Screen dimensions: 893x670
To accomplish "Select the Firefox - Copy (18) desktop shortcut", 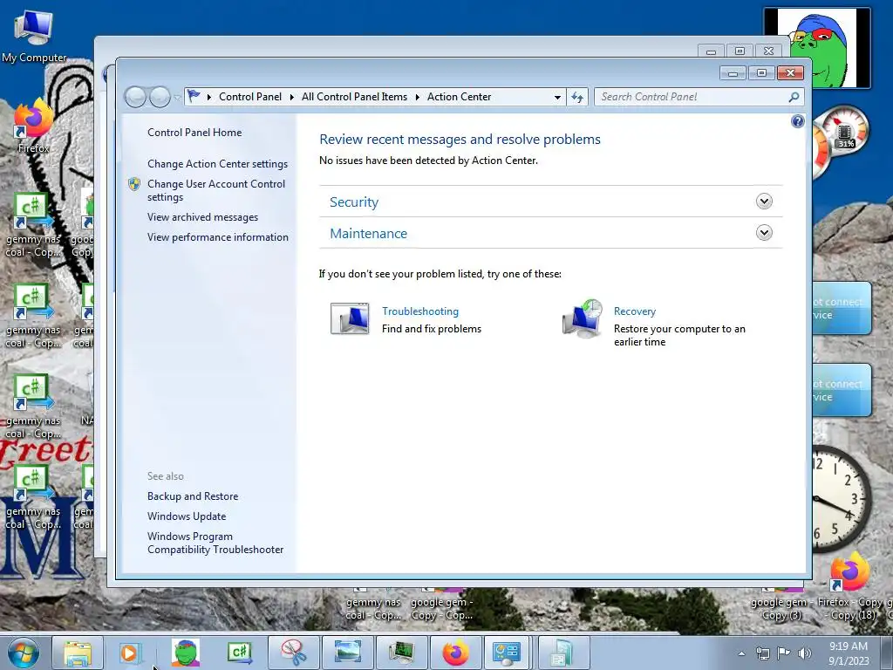I will point(849,585).
